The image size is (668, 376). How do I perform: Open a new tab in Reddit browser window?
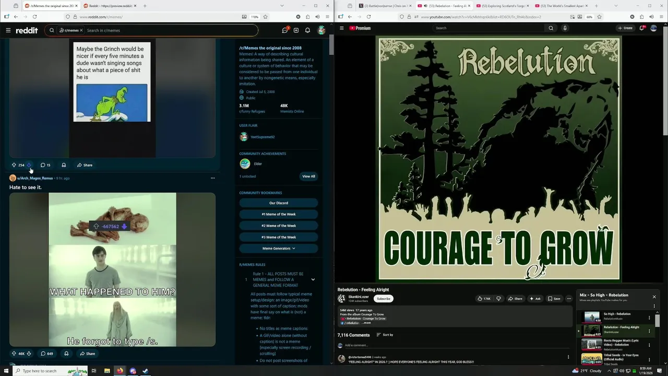(145, 6)
